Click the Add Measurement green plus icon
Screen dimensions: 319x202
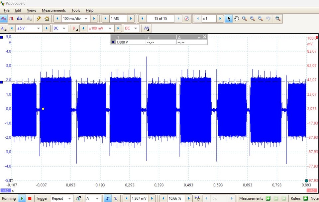click(268, 198)
